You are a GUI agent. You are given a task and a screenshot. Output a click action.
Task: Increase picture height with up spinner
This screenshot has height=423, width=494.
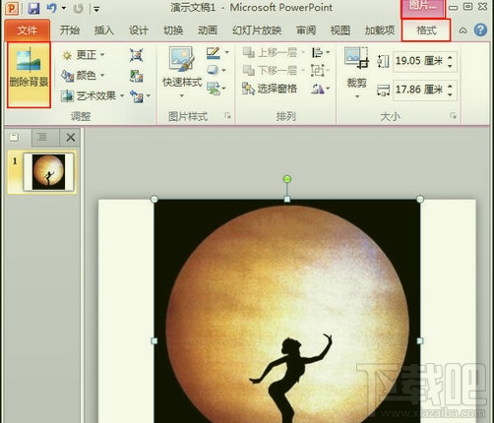450,57
